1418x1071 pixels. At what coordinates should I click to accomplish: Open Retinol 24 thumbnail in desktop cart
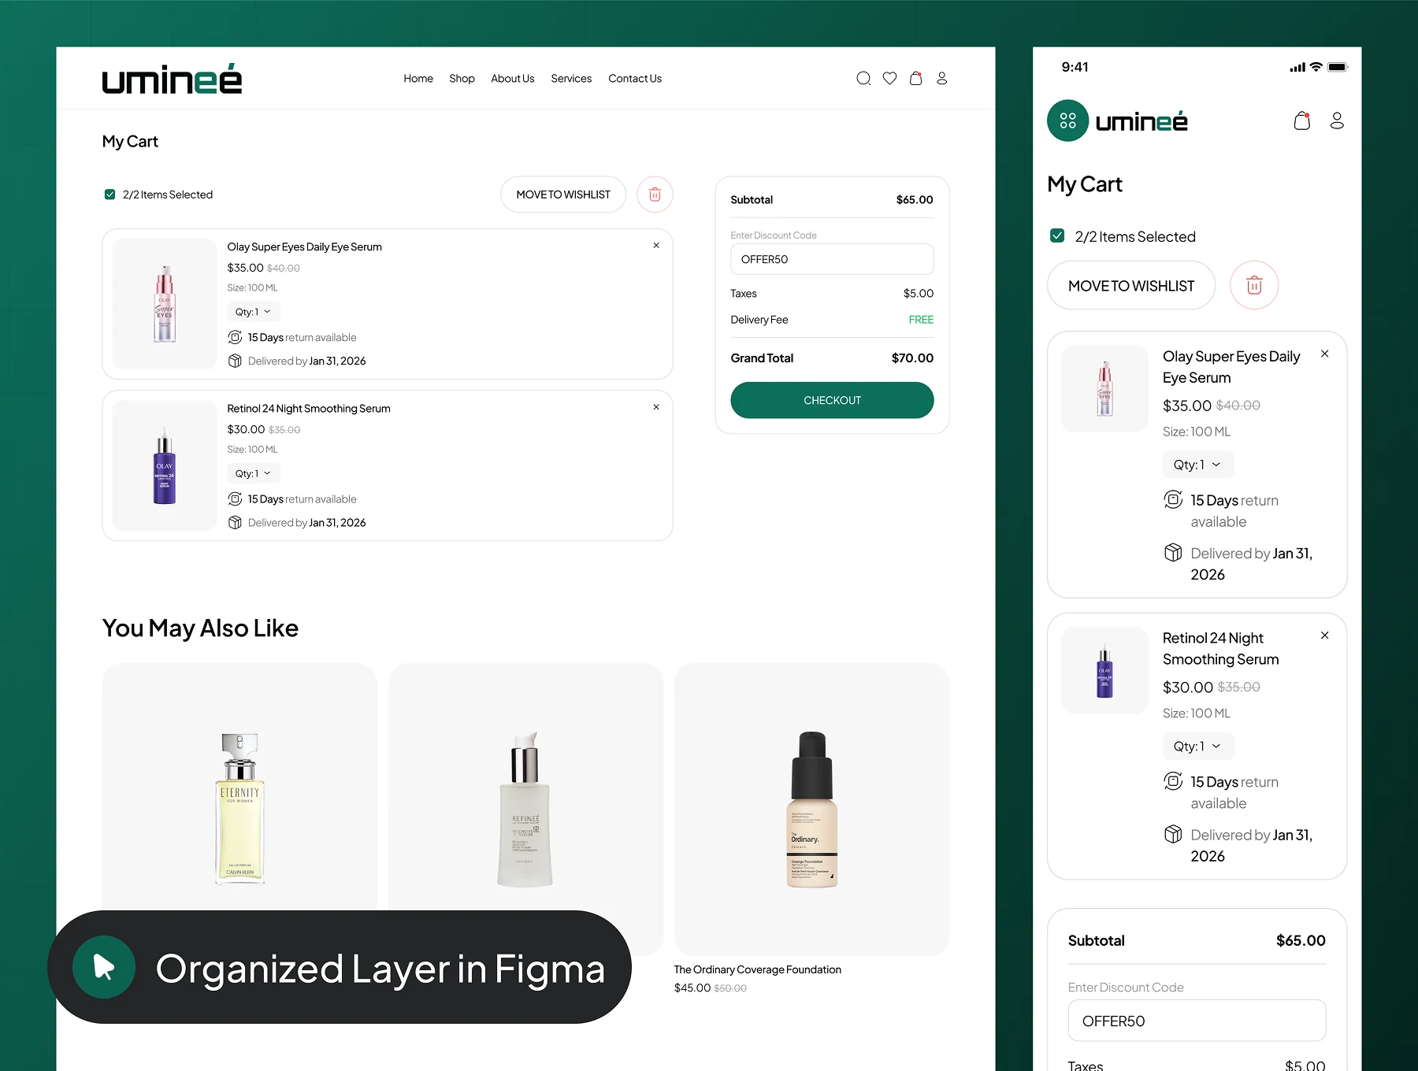click(x=165, y=465)
